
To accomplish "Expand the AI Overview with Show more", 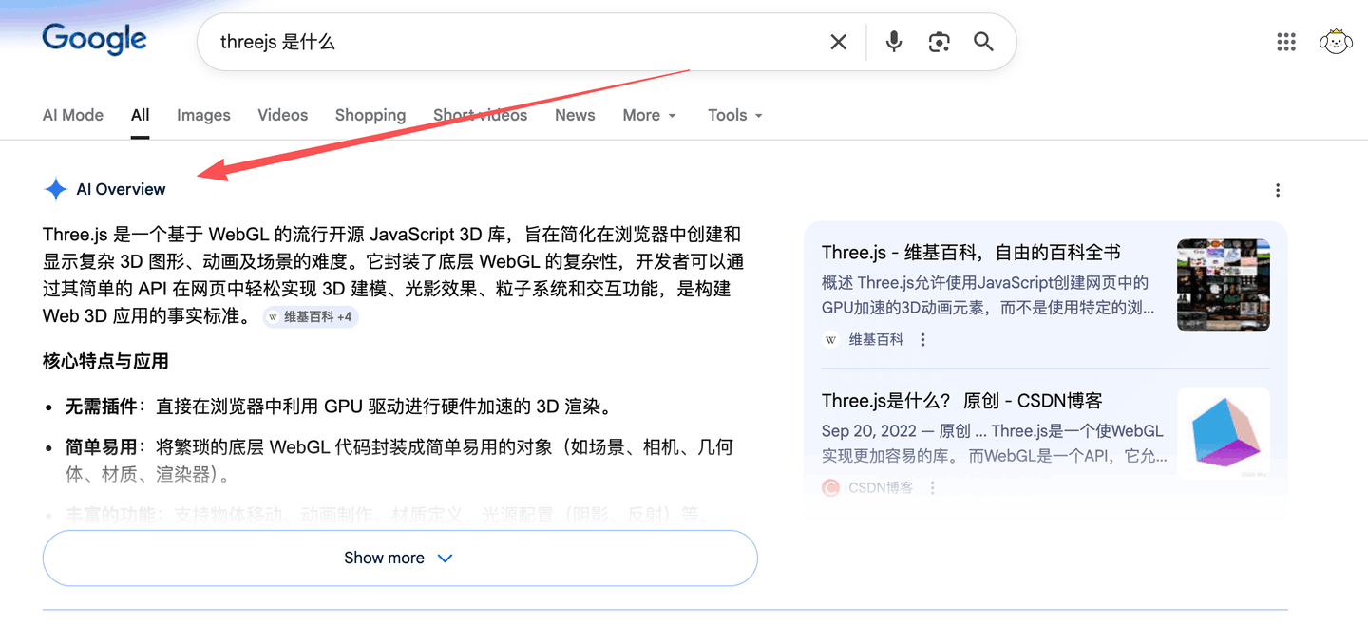I will click(x=400, y=558).
